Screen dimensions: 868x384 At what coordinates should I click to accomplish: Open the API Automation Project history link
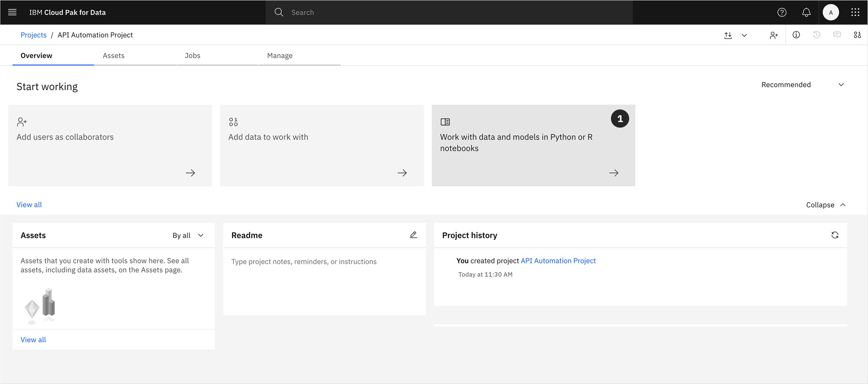coord(558,261)
